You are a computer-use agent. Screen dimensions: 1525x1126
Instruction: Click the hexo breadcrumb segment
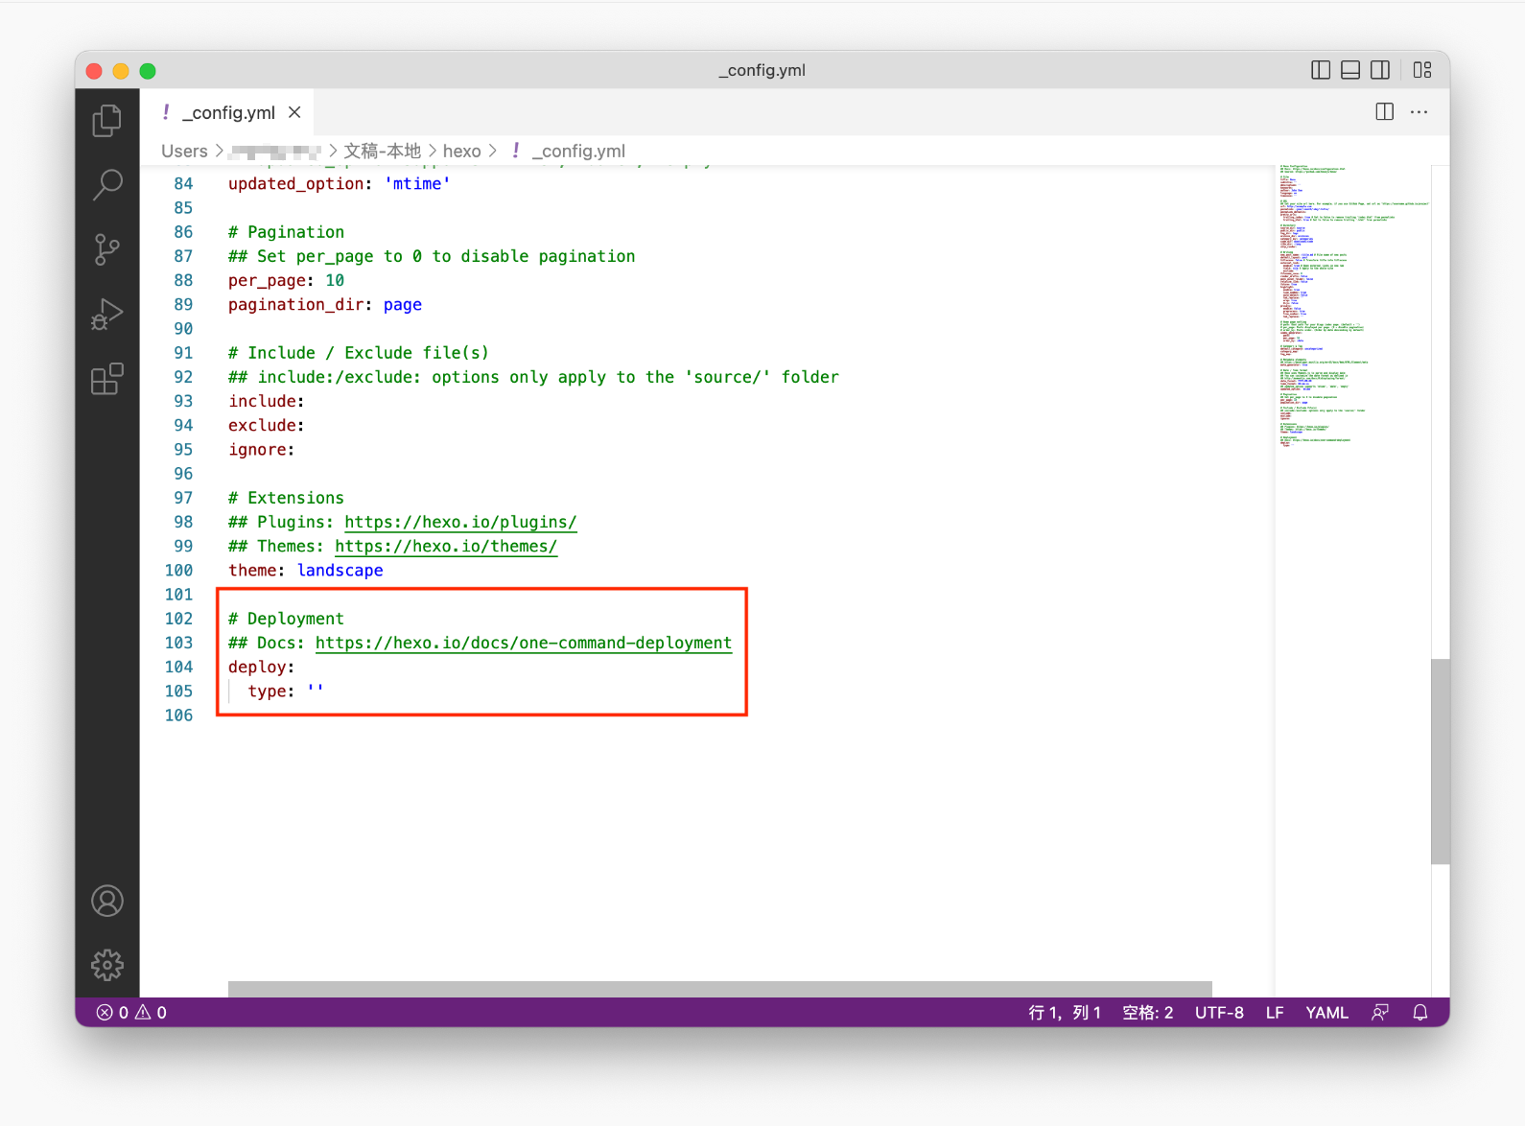pos(461,151)
